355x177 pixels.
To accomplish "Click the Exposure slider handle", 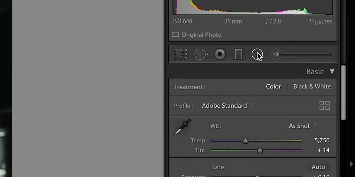I will tap(257, 176).
